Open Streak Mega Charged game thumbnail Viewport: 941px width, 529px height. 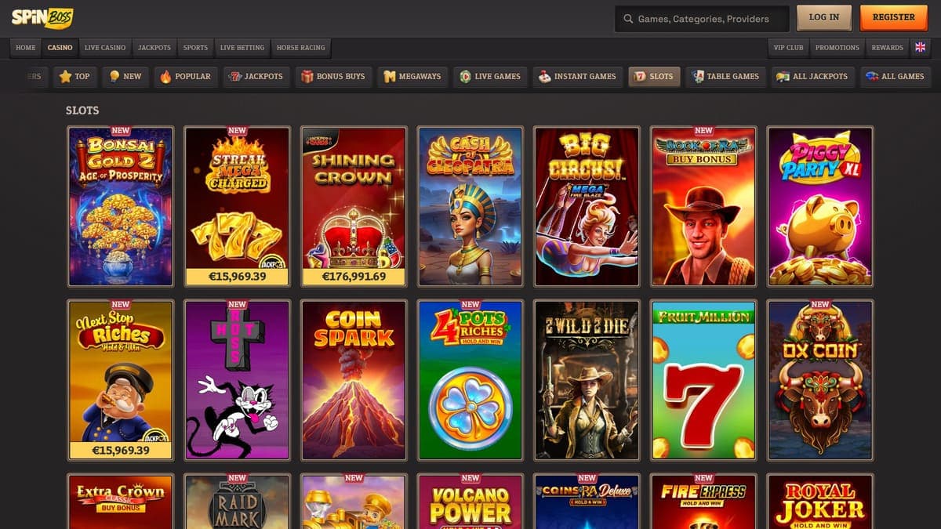coord(237,207)
